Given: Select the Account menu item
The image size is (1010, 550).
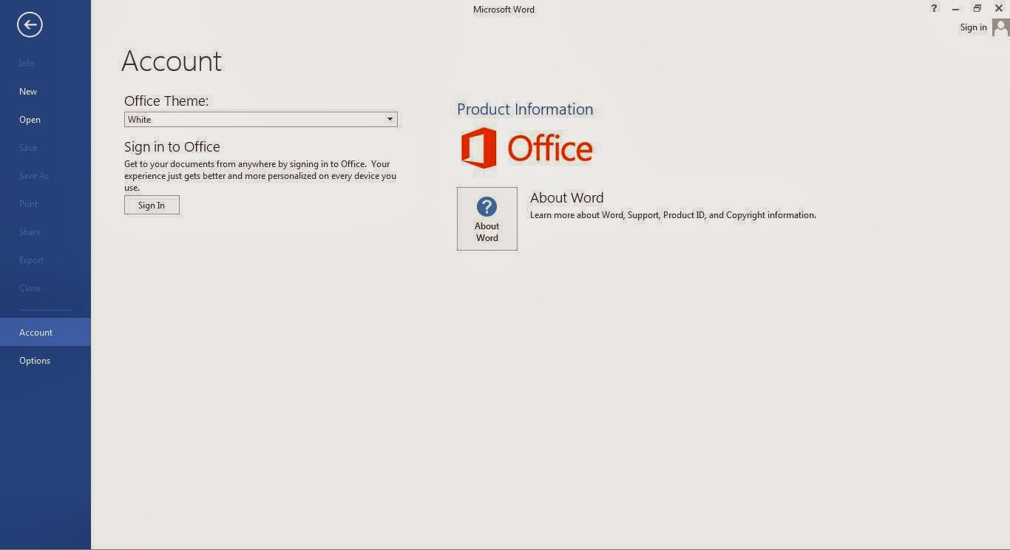Looking at the screenshot, I should 45,333.
